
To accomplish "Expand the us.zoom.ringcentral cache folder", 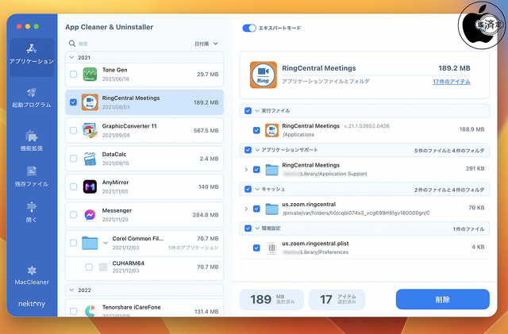I will [246, 209].
